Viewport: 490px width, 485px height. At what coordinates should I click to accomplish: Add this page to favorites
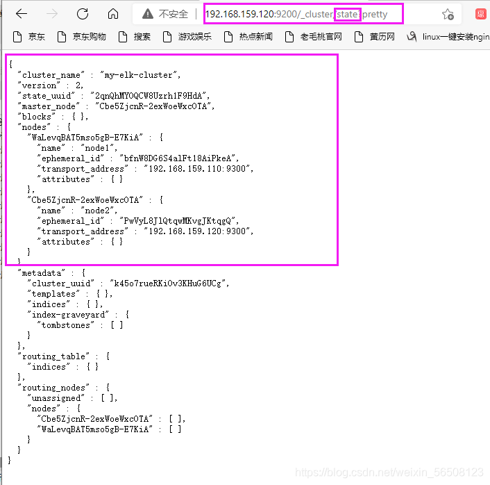click(x=448, y=14)
